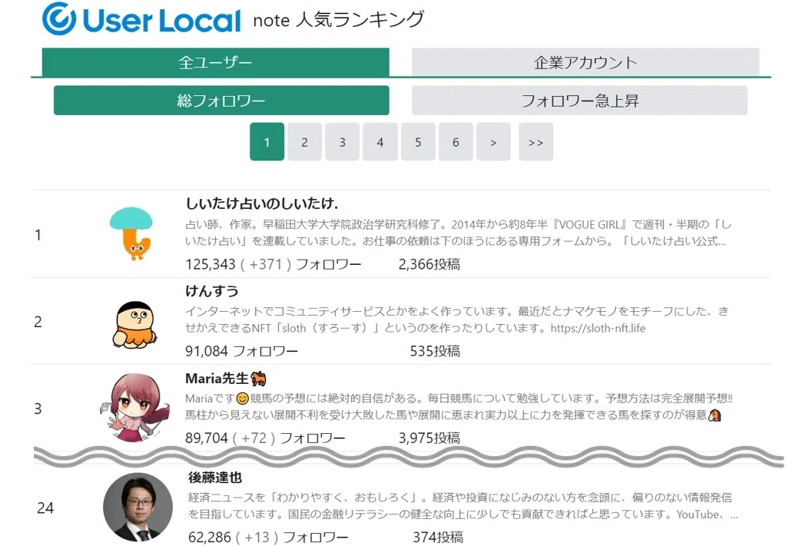
Task: Switch to the 全ユーザー tab
Action: pos(216,62)
